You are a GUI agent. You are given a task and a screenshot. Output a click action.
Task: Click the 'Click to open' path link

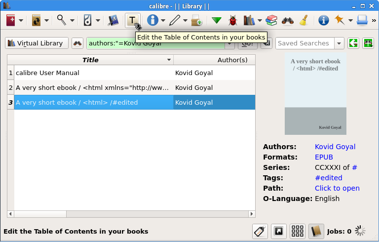[x=337, y=188]
